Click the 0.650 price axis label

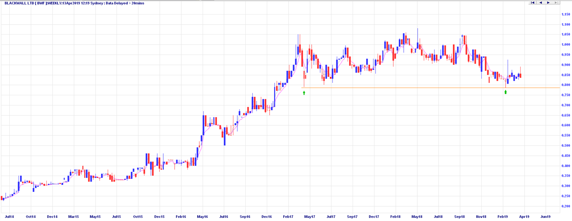(566, 115)
